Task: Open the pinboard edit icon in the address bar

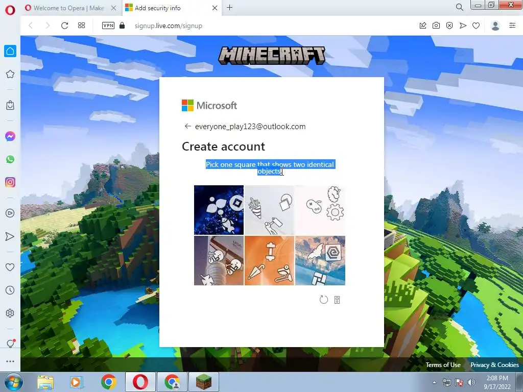Action: point(423,26)
